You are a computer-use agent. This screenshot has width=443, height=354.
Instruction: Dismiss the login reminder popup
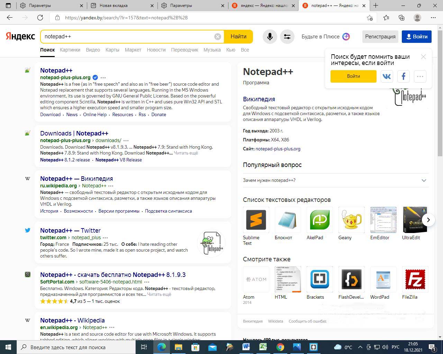[x=423, y=57]
